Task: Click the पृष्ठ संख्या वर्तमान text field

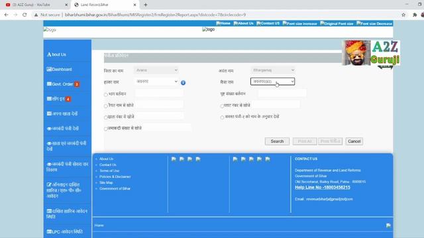Action: [x=282, y=93]
